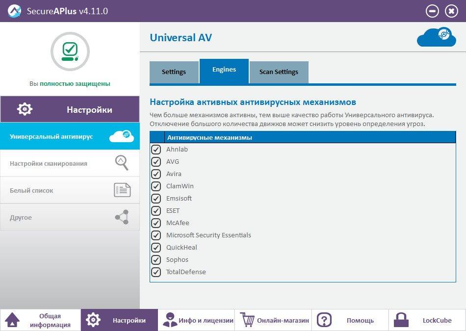This screenshot has height=331, width=466.
Task: Uncheck the Ahnlab engine
Action: coord(156,149)
